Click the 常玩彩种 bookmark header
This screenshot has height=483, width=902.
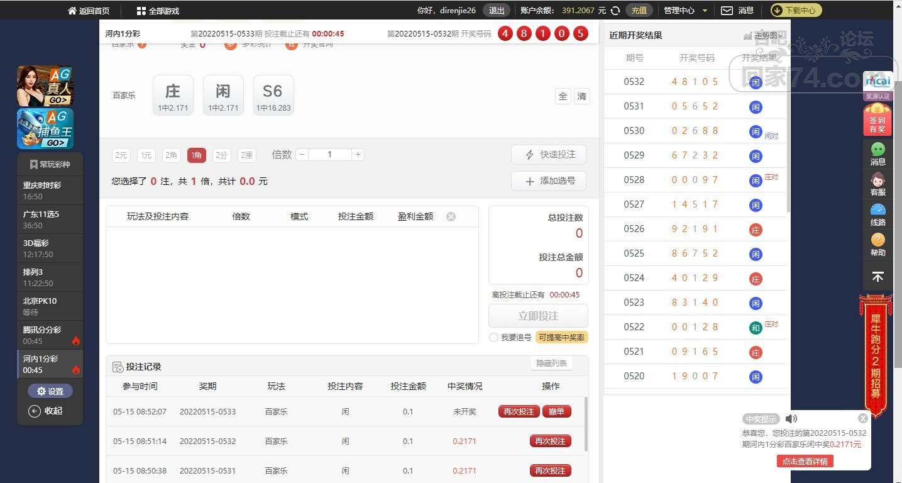50,165
